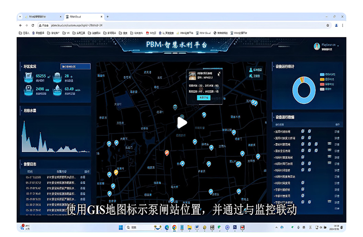Expand the 谢家大桥闸 row in the device data list
Viewport: 363px width, 237px height.
click(285, 138)
